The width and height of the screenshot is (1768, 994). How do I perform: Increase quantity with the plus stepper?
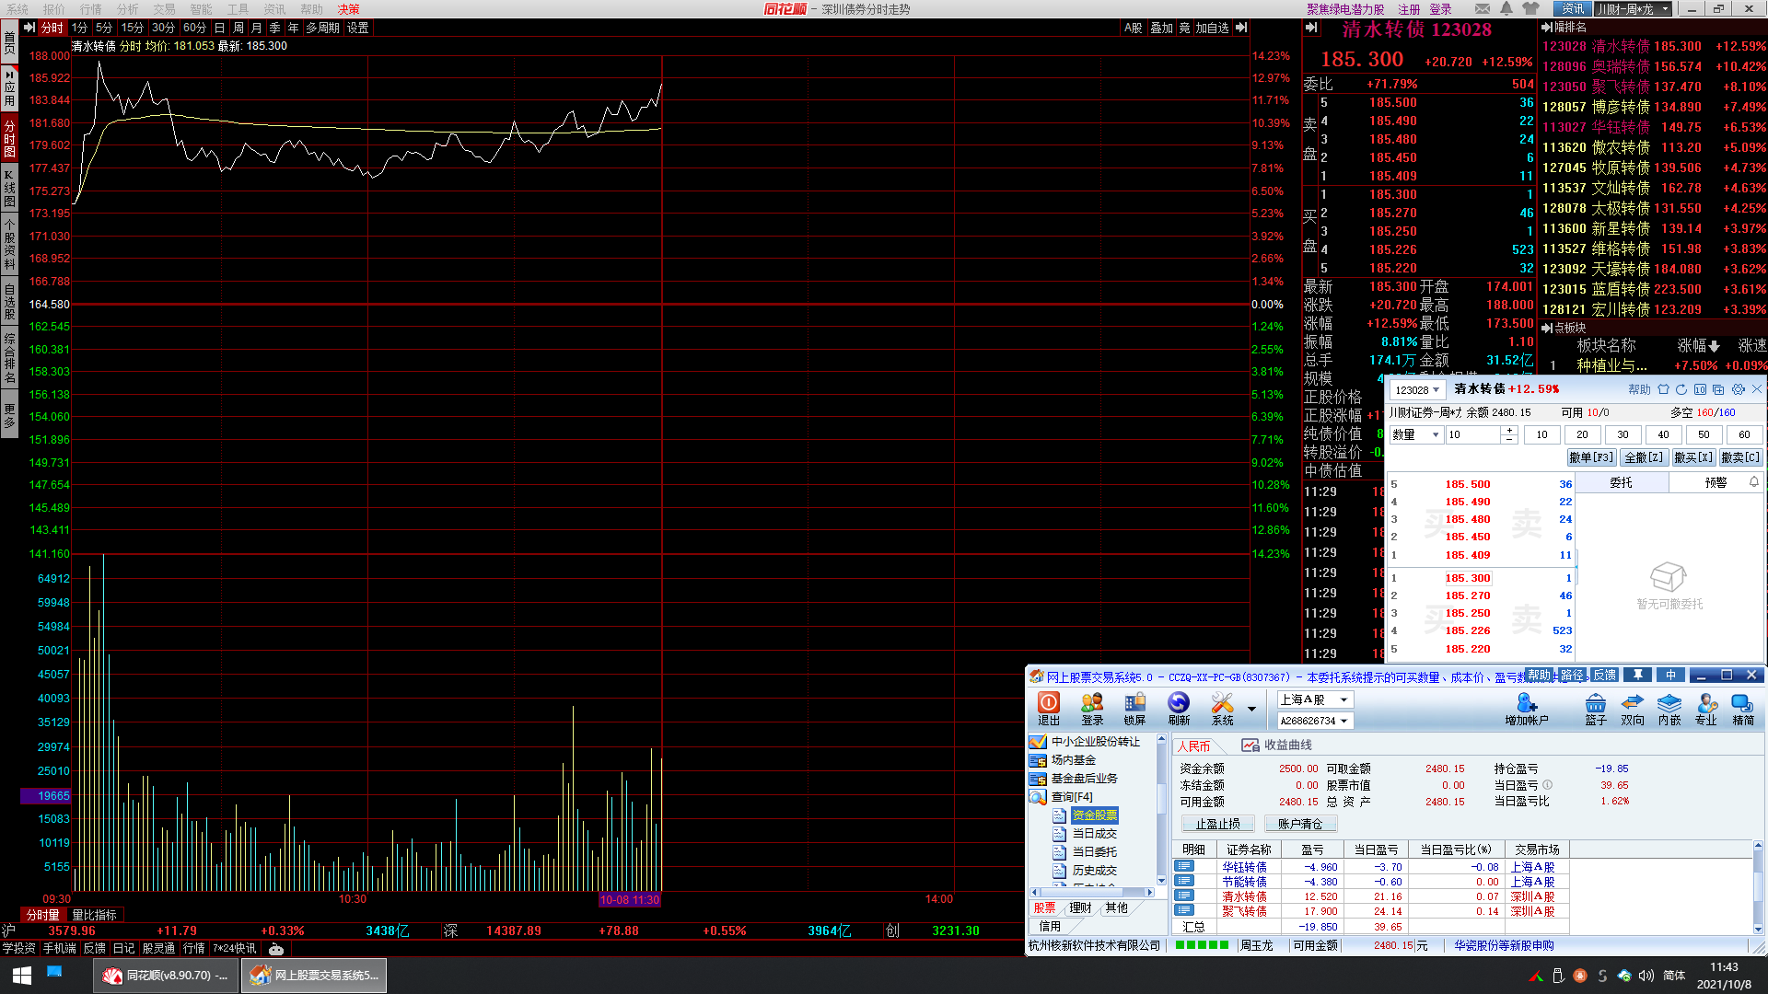tap(1508, 430)
